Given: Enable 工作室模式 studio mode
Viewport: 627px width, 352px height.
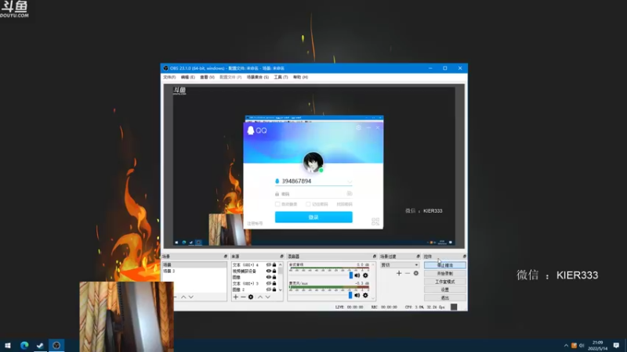Looking at the screenshot, I should [x=444, y=282].
